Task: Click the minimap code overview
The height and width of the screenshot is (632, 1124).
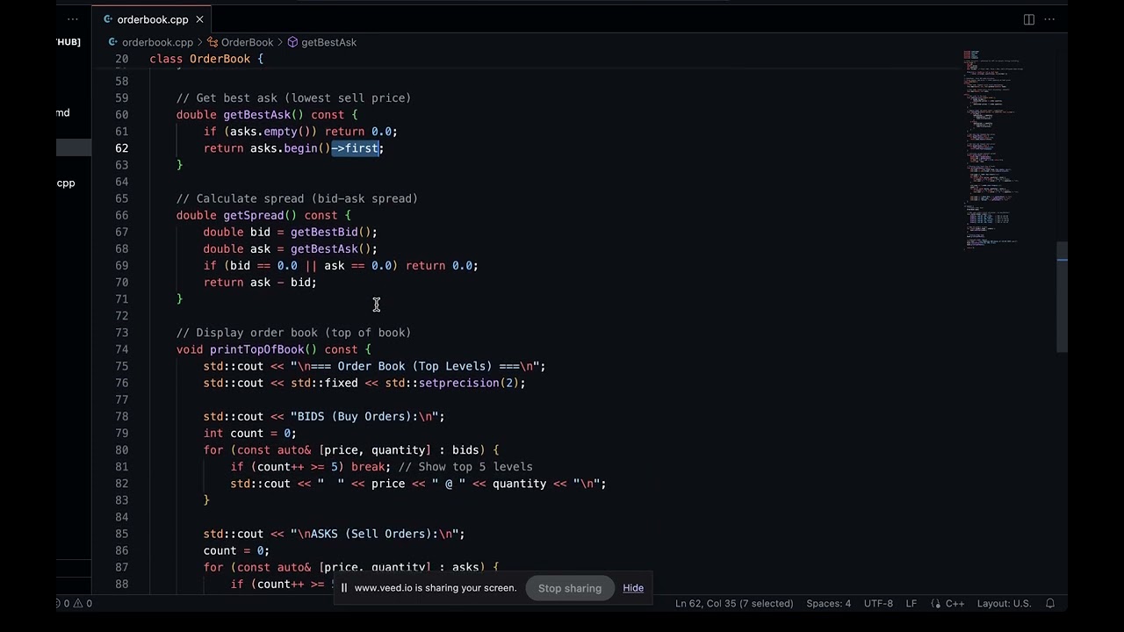Action: (x=992, y=149)
